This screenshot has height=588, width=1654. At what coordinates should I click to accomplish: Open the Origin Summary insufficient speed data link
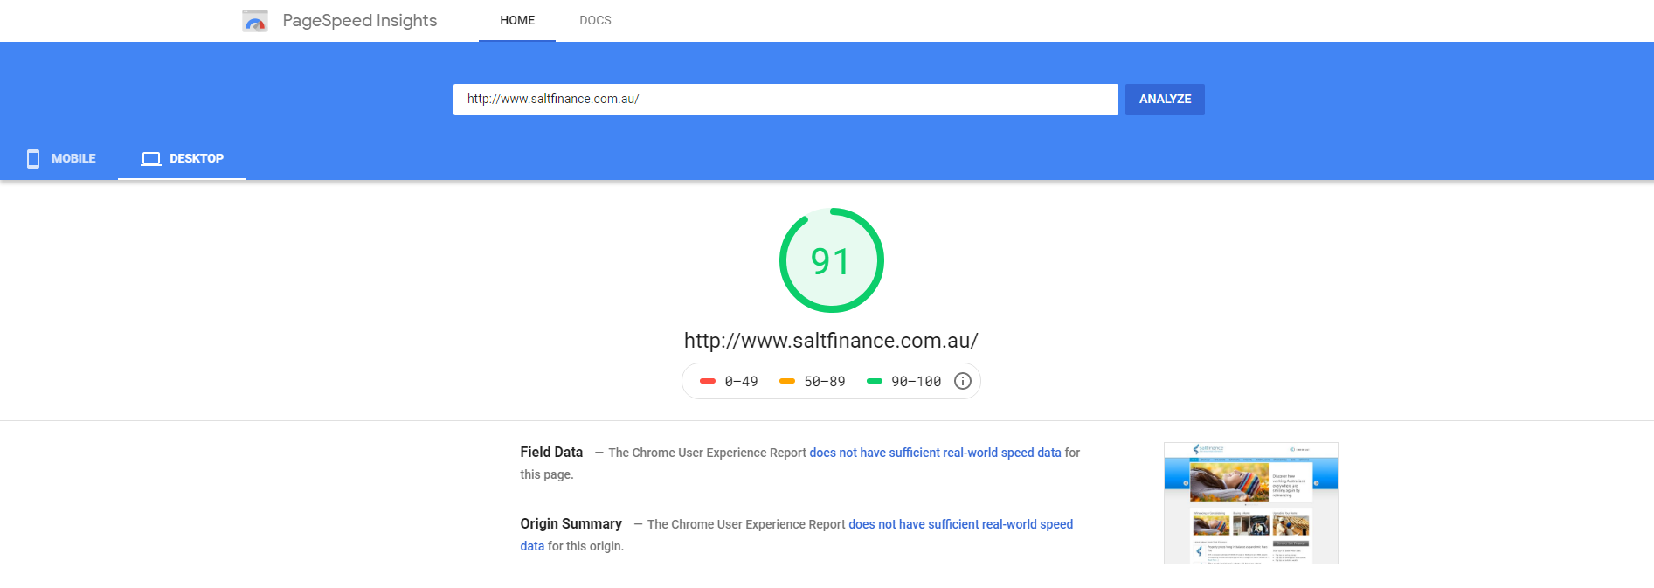point(960,524)
